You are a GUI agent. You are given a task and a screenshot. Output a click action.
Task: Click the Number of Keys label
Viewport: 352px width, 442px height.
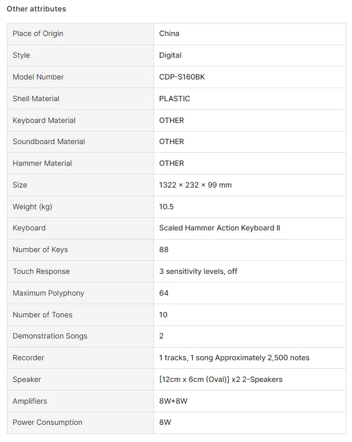40,250
